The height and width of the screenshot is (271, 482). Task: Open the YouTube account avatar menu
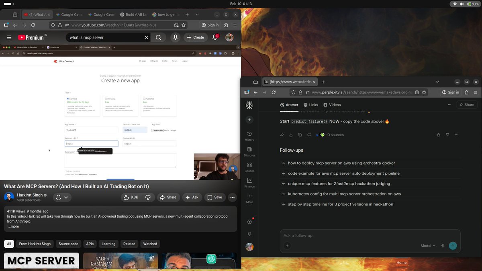[229, 37]
